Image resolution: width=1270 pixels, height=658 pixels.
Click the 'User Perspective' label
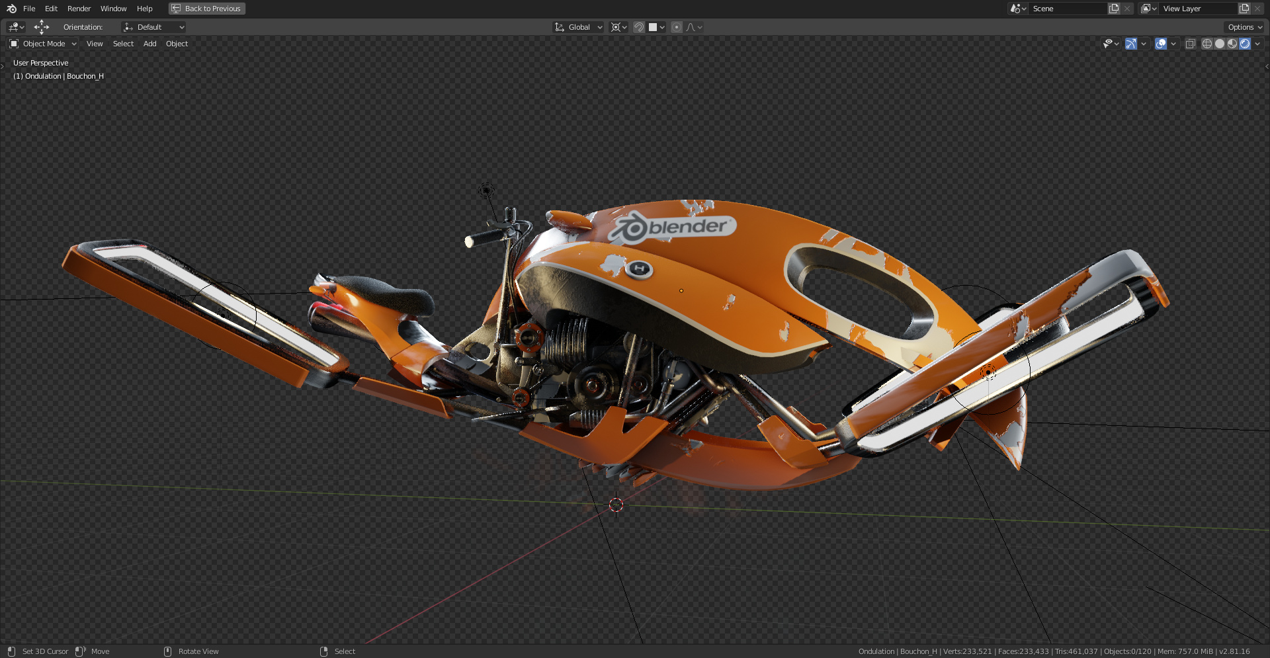[40, 63]
